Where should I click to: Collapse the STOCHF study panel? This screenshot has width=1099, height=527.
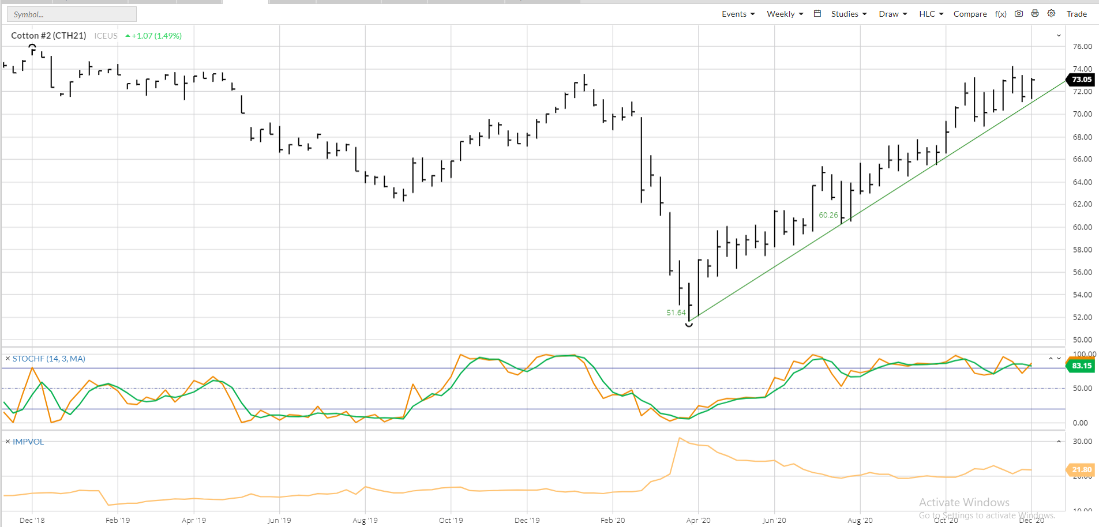1050,358
